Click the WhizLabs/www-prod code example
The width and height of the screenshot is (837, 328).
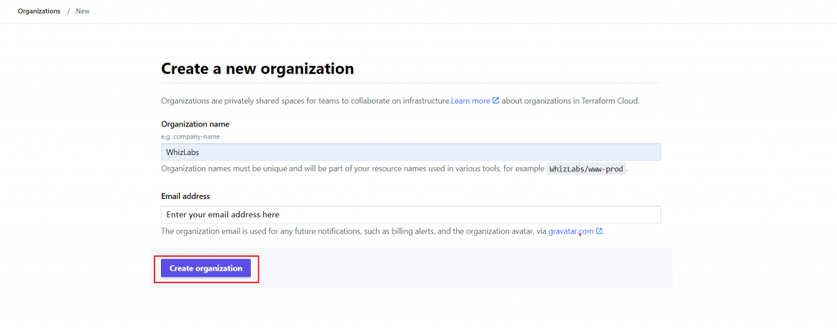click(x=587, y=169)
